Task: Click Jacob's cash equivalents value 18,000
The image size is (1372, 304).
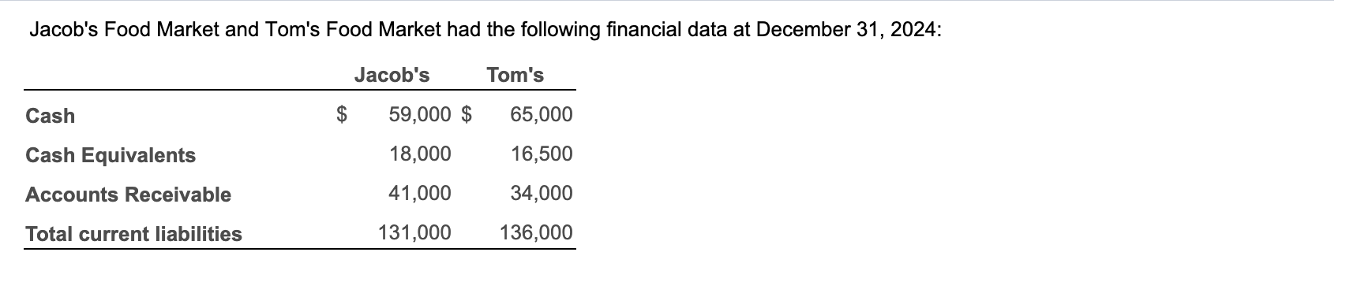Action: [420, 154]
